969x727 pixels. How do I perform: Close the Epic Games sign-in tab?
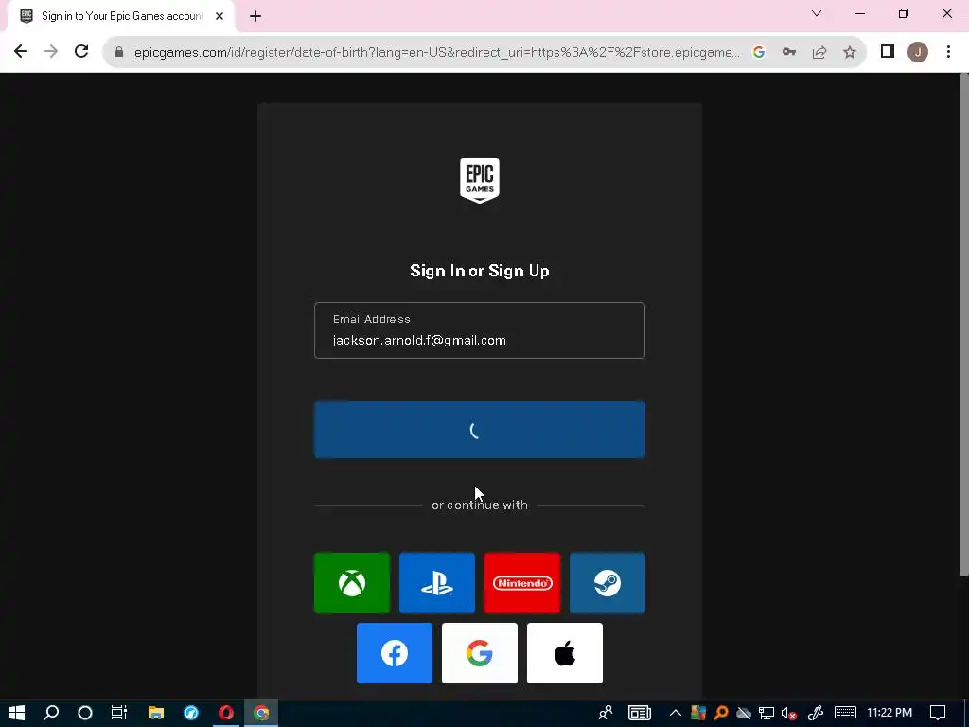pyautogui.click(x=220, y=16)
